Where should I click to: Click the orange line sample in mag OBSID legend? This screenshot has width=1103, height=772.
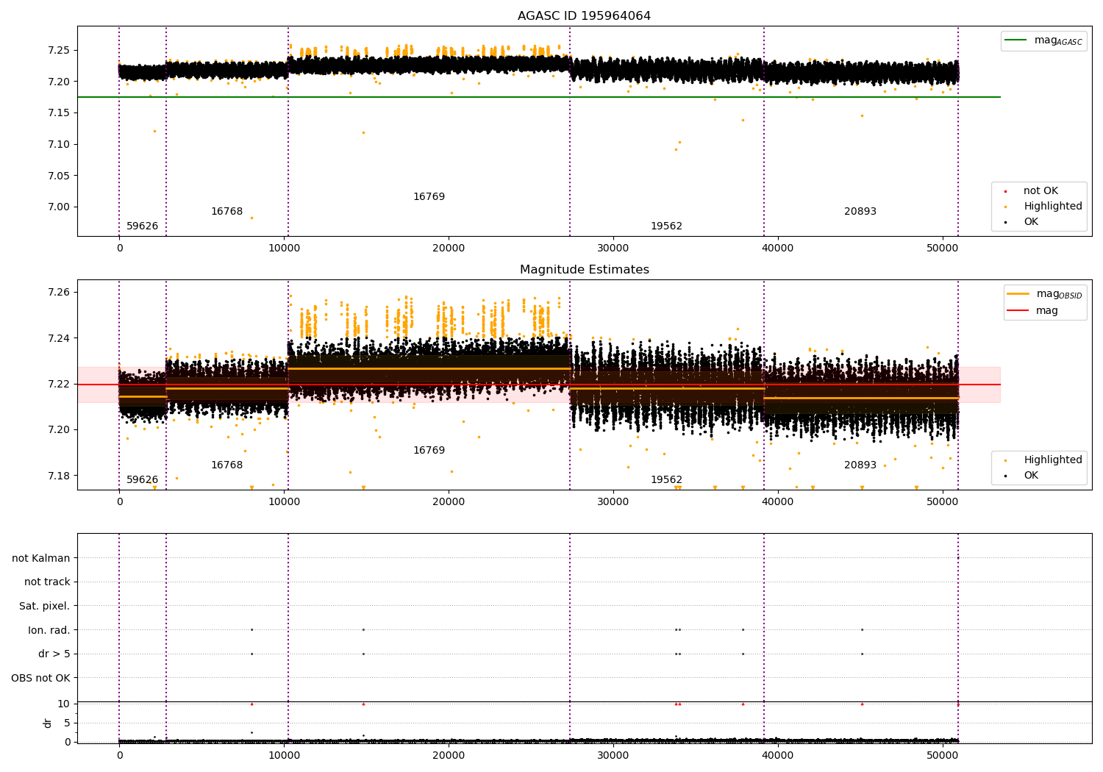[x=1018, y=294]
